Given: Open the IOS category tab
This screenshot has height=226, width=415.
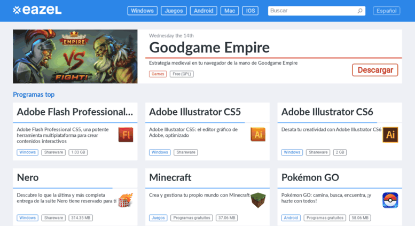Looking at the screenshot, I should pyautogui.click(x=250, y=11).
